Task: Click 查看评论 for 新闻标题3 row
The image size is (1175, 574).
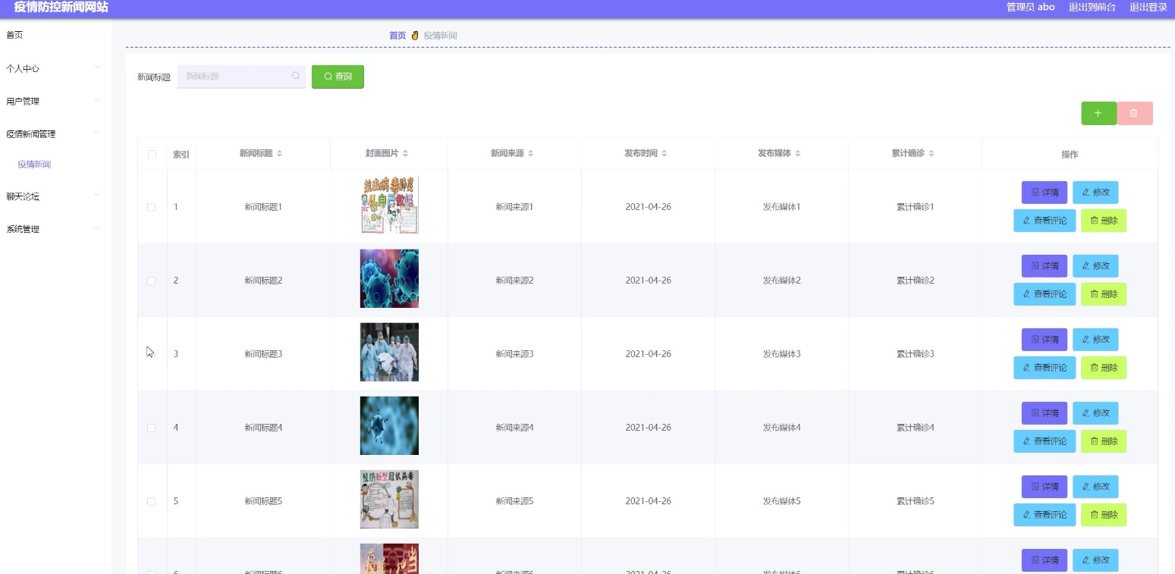Action: pos(1045,368)
